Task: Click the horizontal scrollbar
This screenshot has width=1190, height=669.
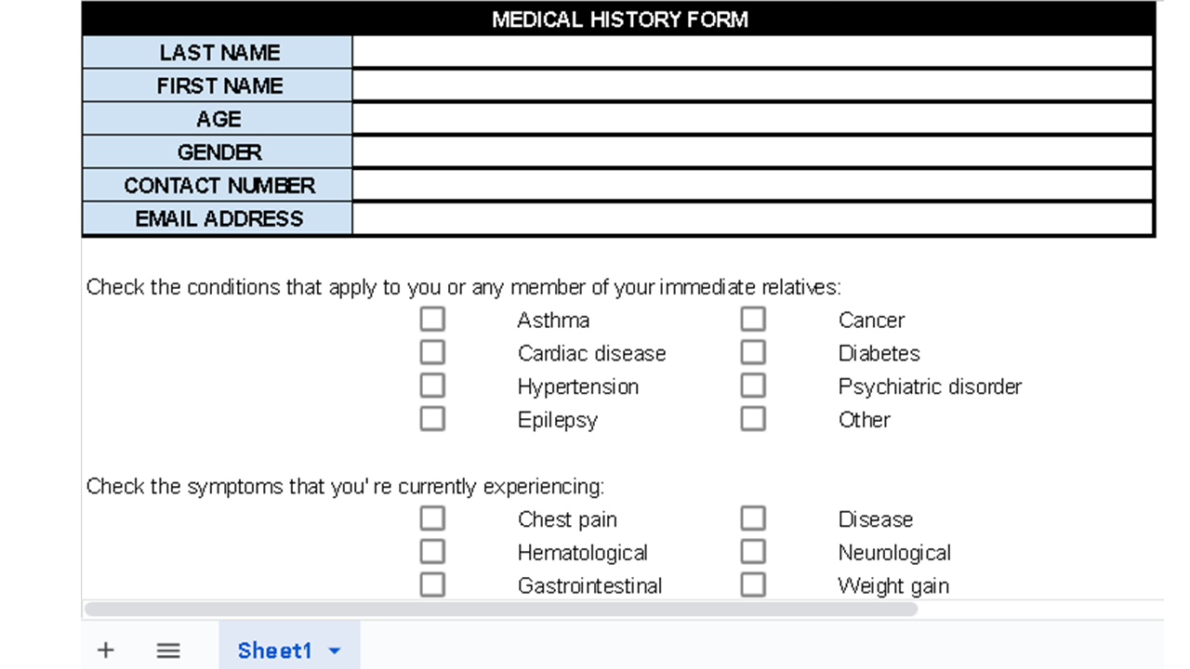Action: [x=500, y=610]
